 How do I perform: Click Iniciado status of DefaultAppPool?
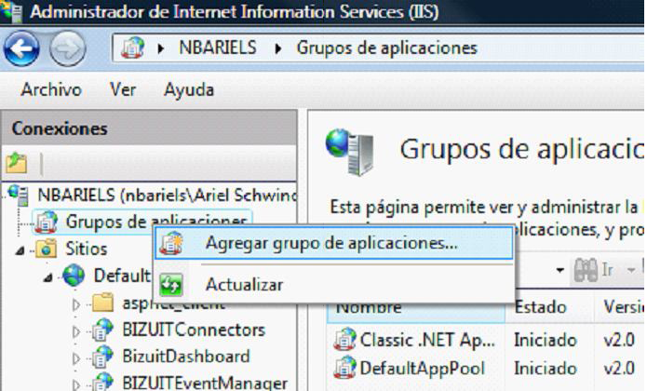click(x=546, y=369)
